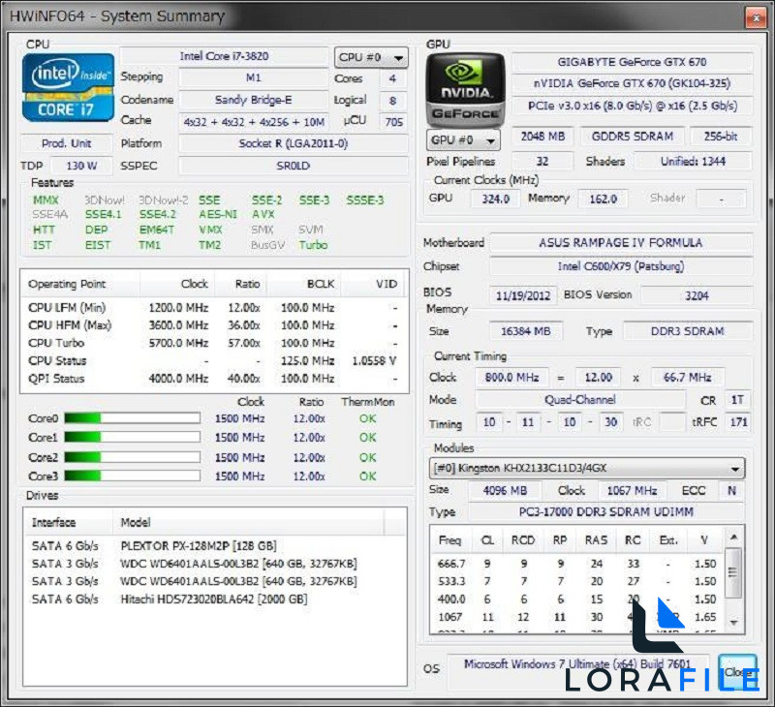This screenshot has height=707, width=775.
Task: Click the Operating Point column header
Action: (80, 284)
